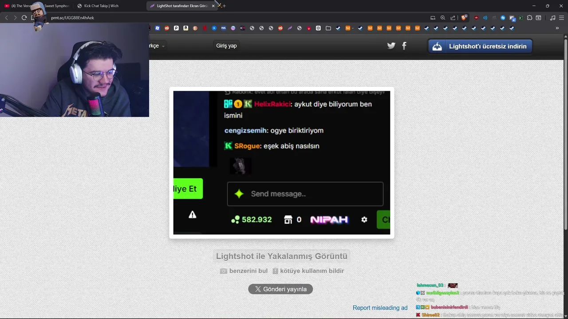The width and height of the screenshot is (568, 319).
Task: Expand the language dropdown arrow
Action: [163, 46]
